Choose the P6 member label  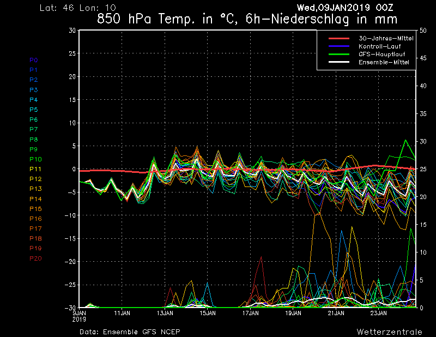point(34,119)
